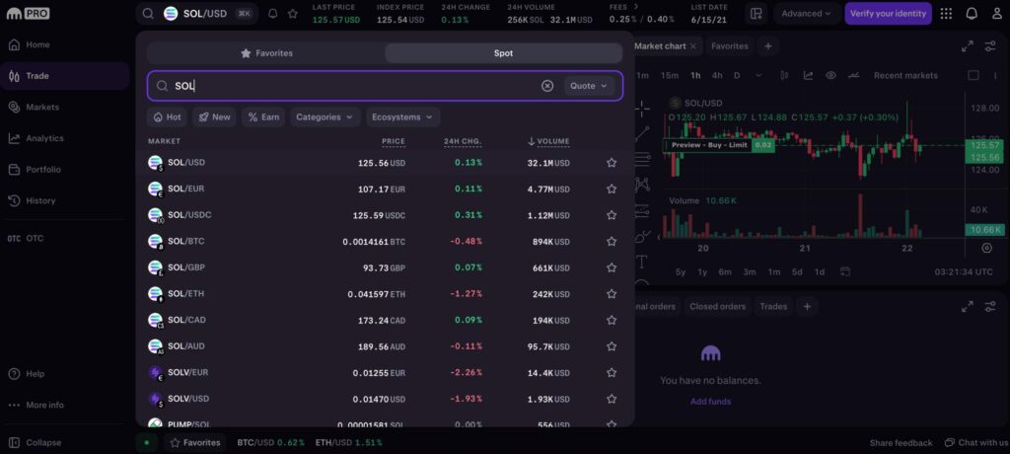Open the Favorites tab beside Market chart

pyautogui.click(x=729, y=46)
